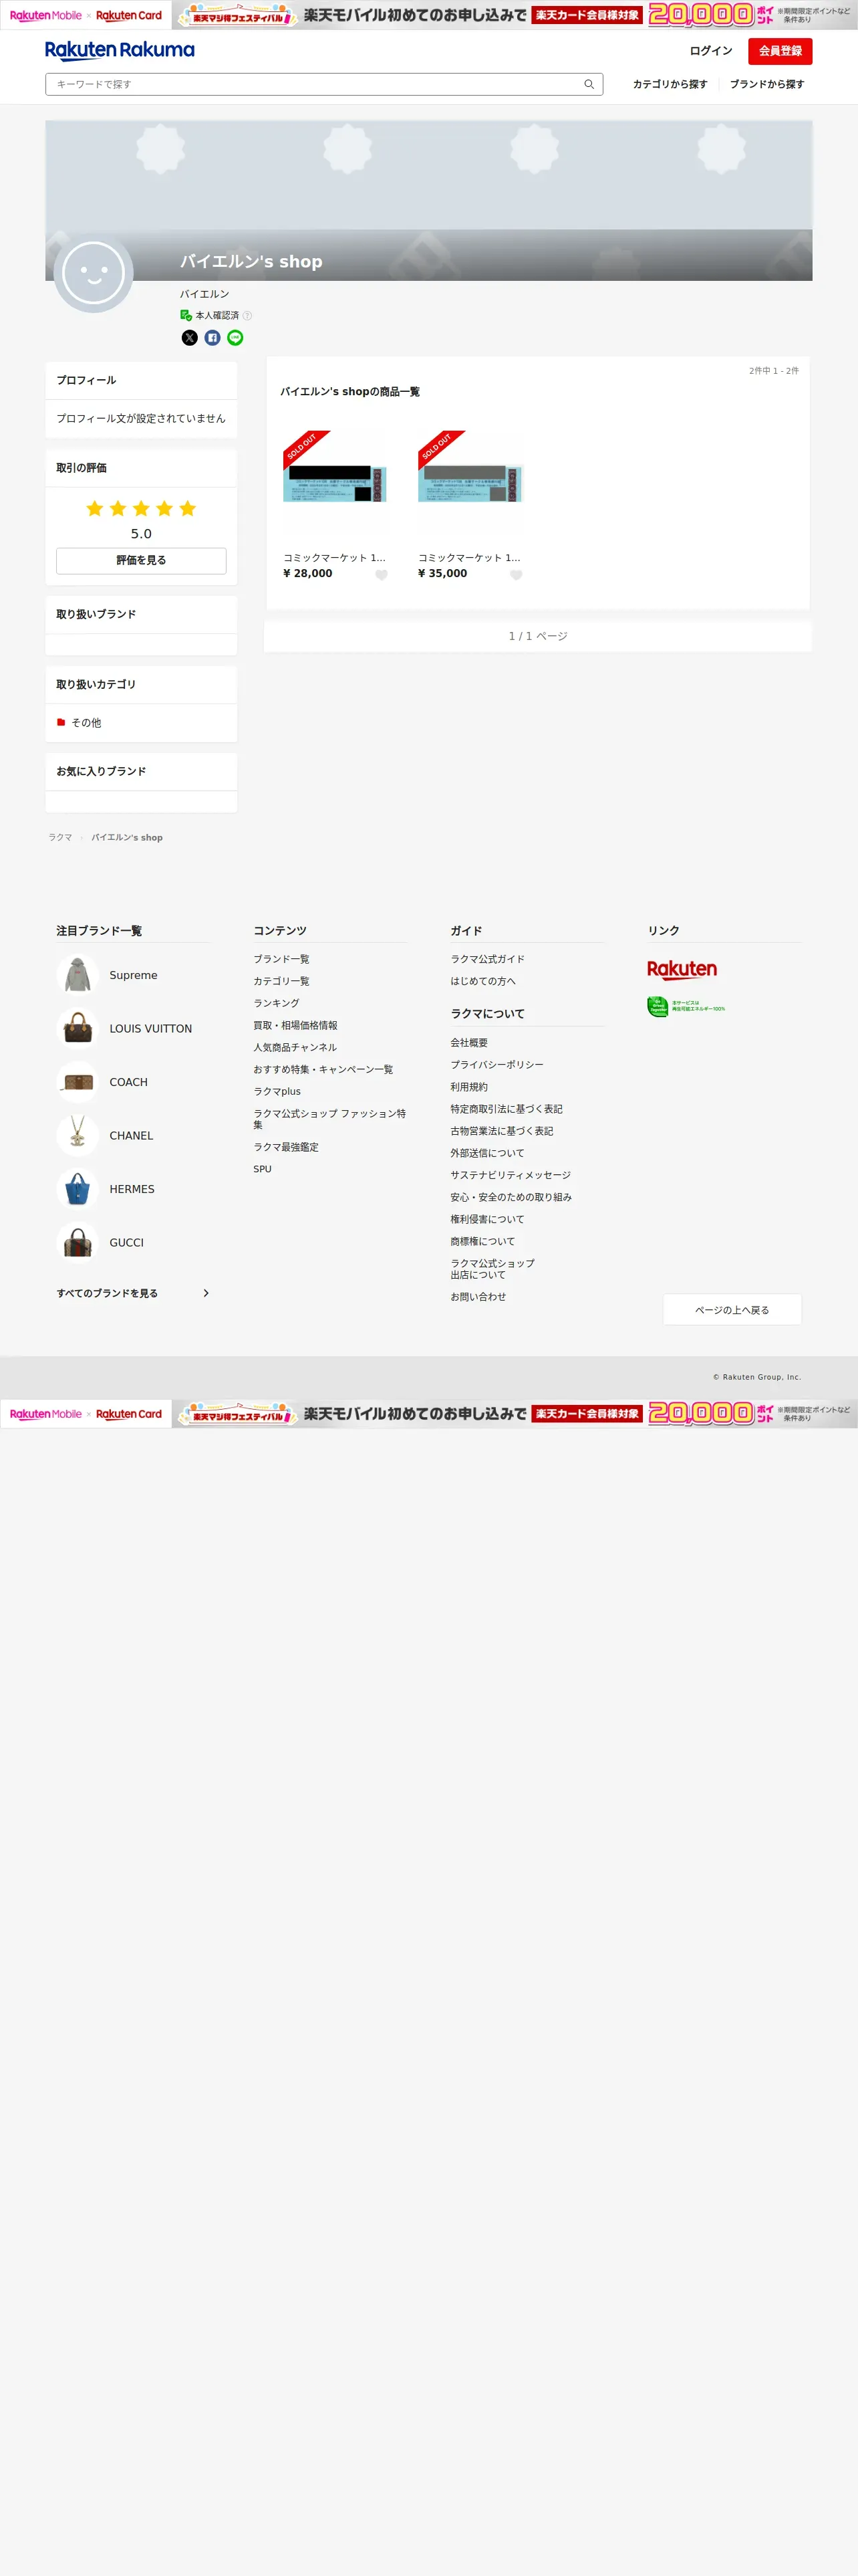The height and width of the screenshot is (2576, 858).
Task: Open the ¥ 28,000 Comic Market ticket thumbnail
Action: coord(335,484)
